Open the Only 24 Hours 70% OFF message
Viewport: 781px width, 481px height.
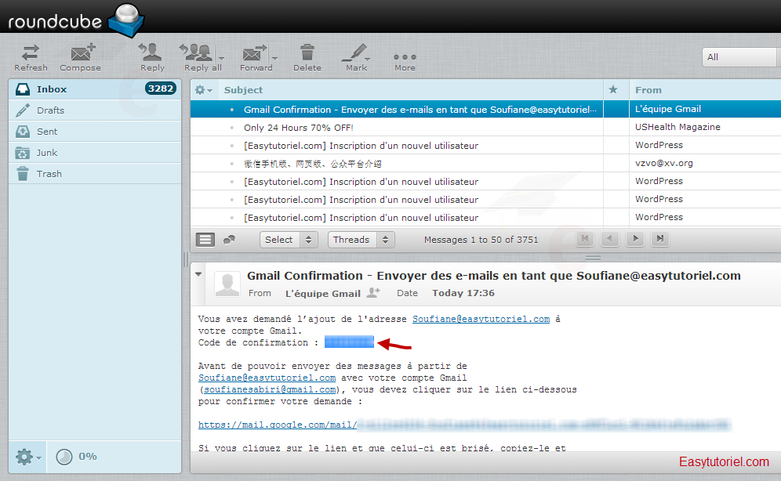pos(298,128)
